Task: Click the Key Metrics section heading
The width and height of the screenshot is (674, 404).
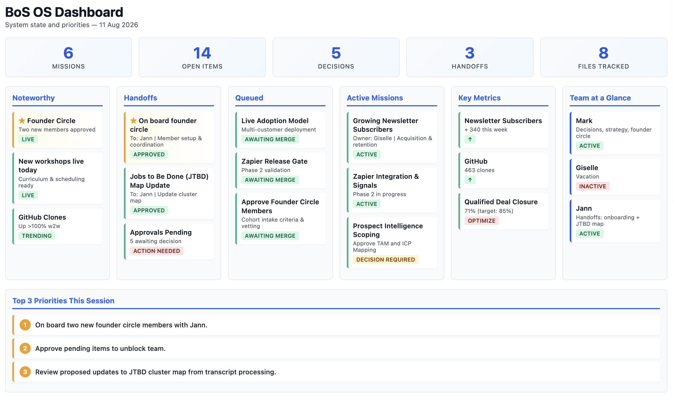Action: 479,98
